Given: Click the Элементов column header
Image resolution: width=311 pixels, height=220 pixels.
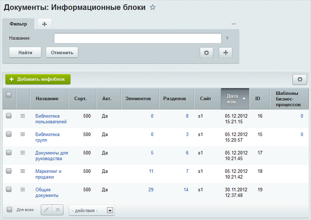Looking at the screenshot, I should tap(140, 99).
